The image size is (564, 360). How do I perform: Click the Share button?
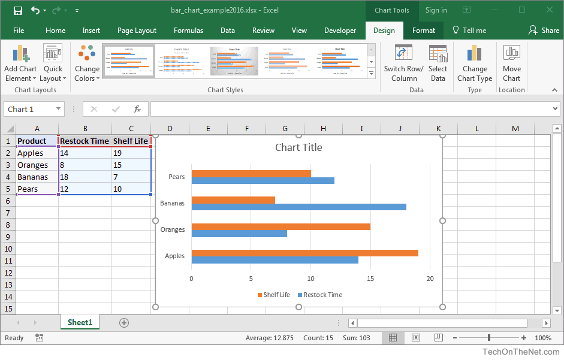[544, 30]
